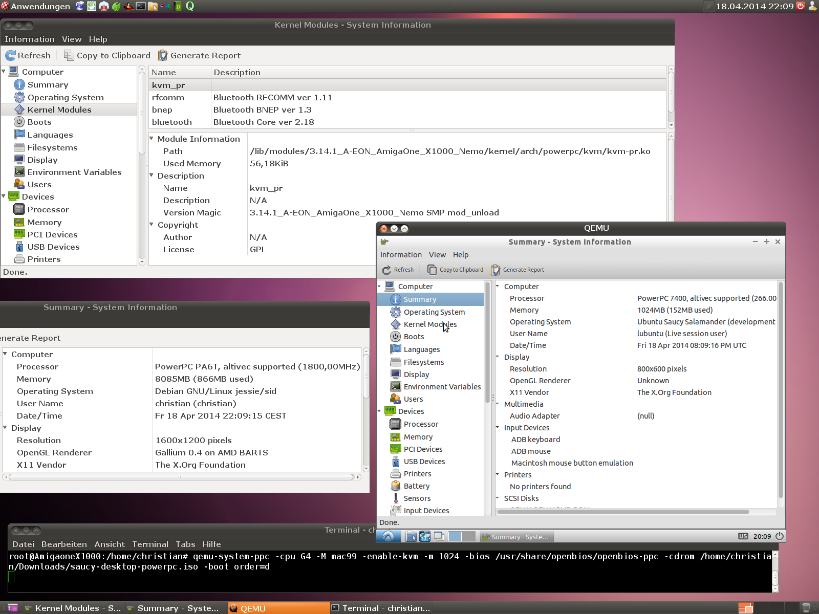Collapse Devices group in QEMU guest sidebar
The width and height of the screenshot is (819, 614).
pyautogui.click(x=380, y=411)
